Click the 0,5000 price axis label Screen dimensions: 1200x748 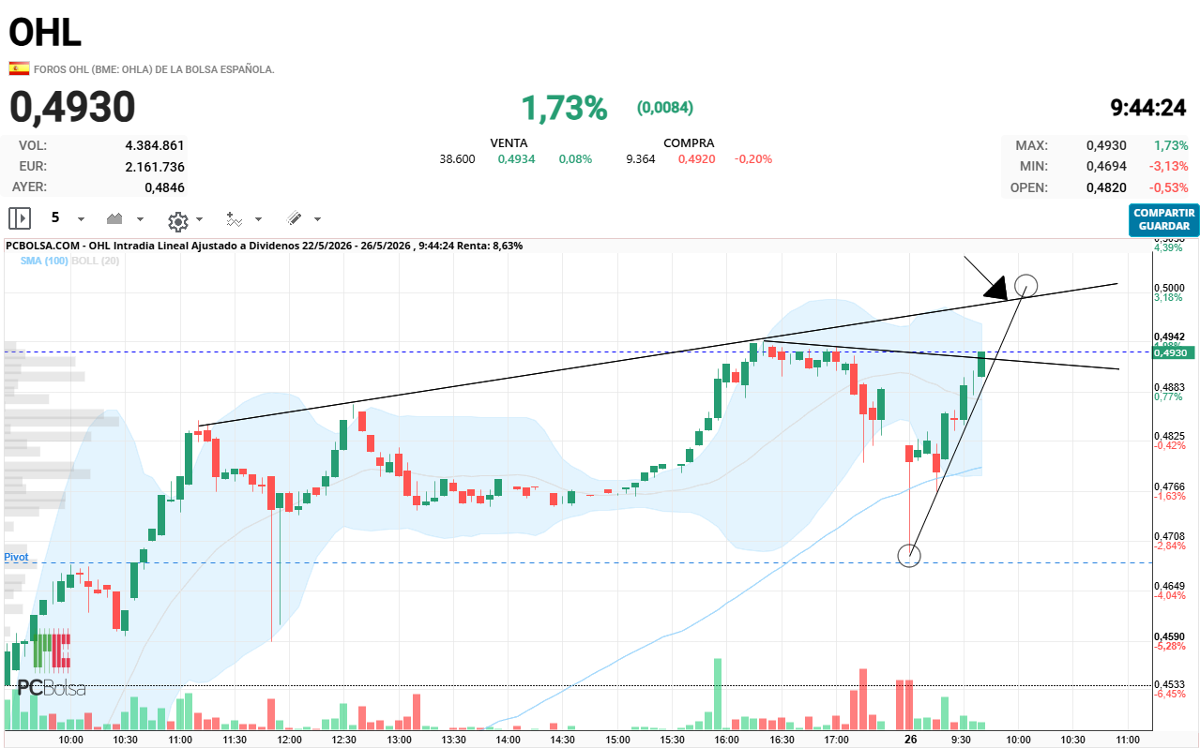click(x=1170, y=287)
